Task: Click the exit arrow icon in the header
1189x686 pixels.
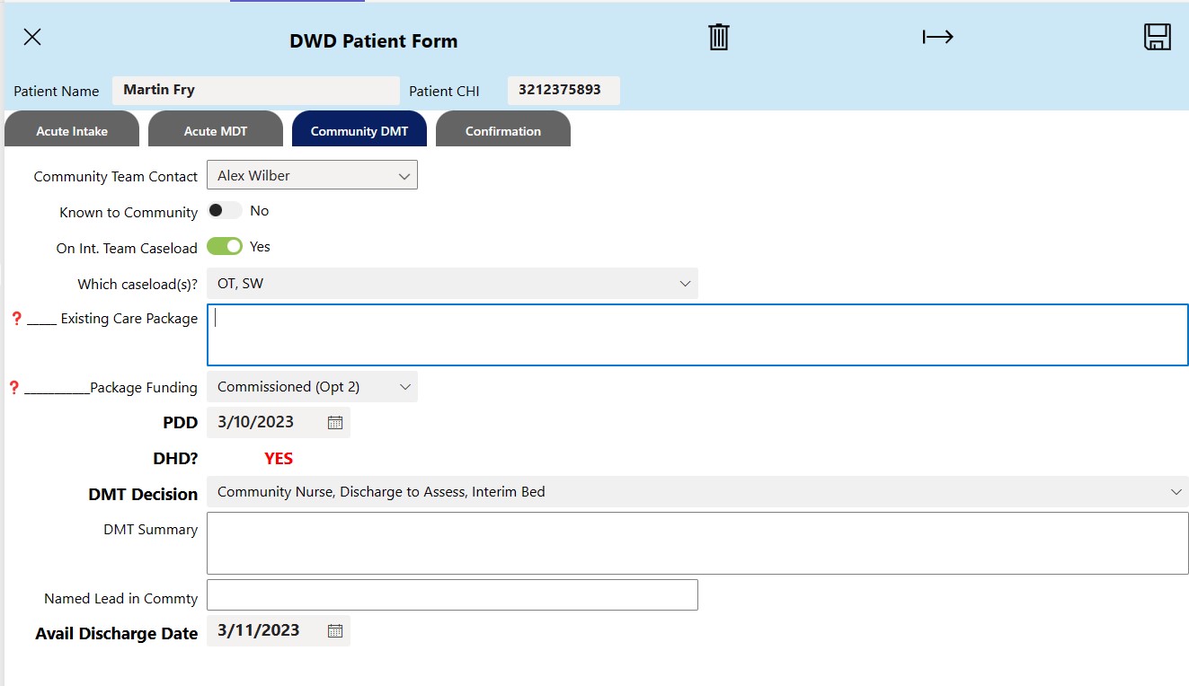Action: [x=937, y=37]
